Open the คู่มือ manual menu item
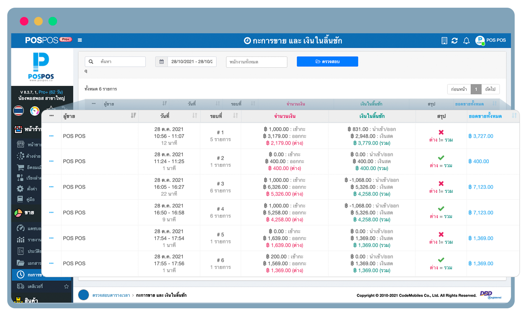 pyautogui.click(x=20, y=199)
